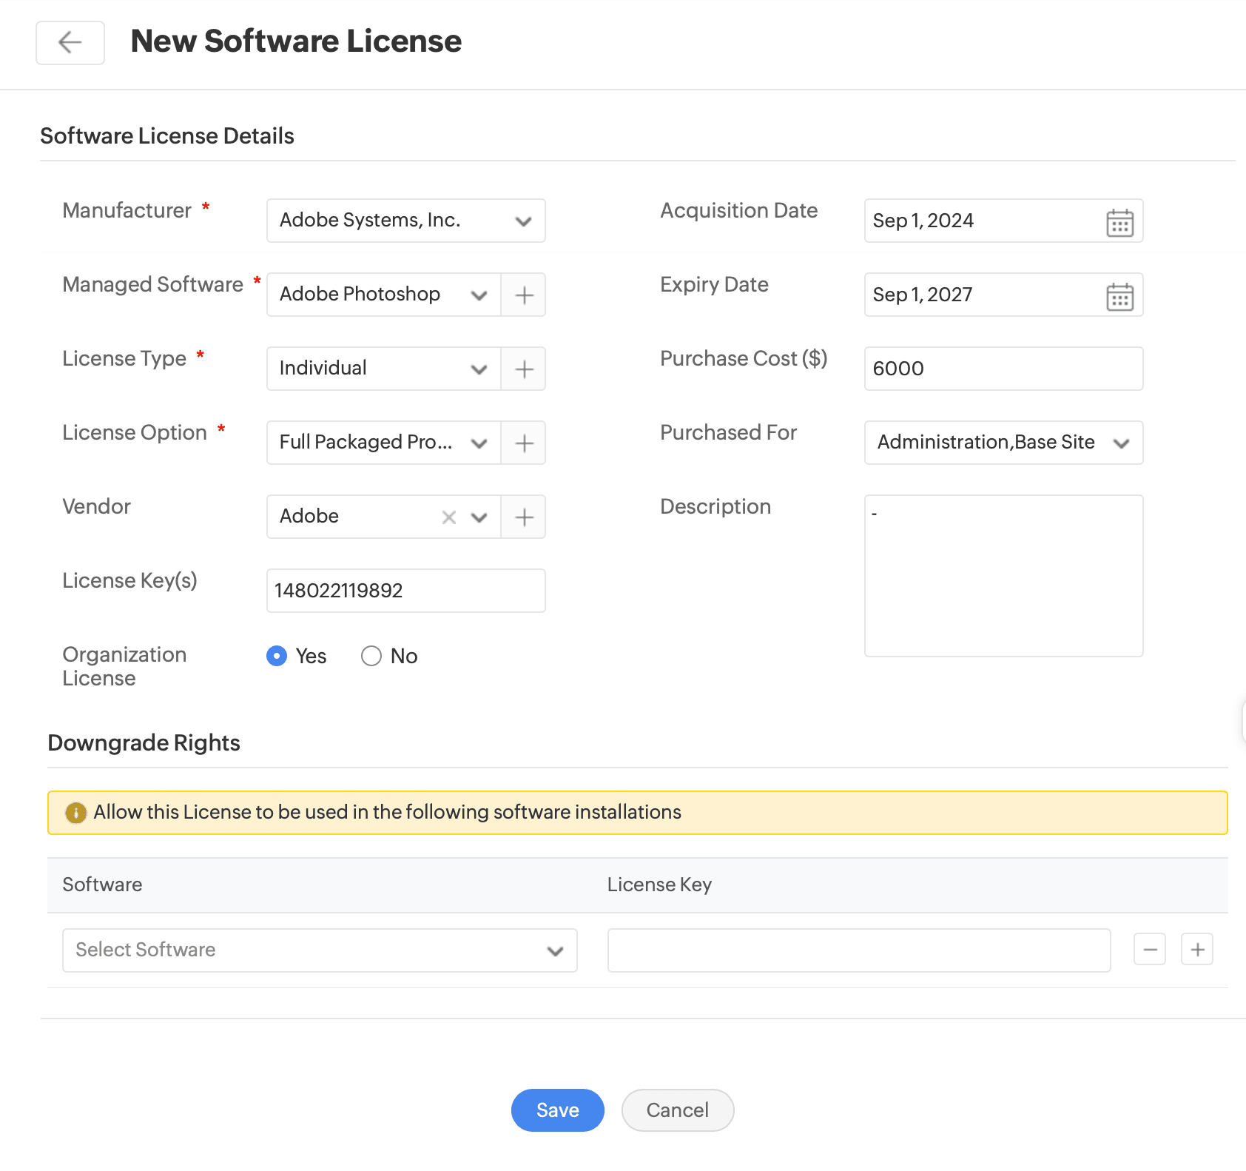Add new Vendor with plus icon
The width and height of the screenshot is (1246, 1171).
[x=524, y=517]
